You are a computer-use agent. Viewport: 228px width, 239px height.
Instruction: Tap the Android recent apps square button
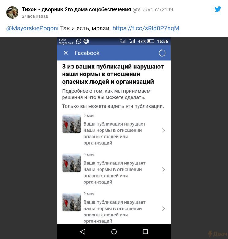(x=145, y=232)
